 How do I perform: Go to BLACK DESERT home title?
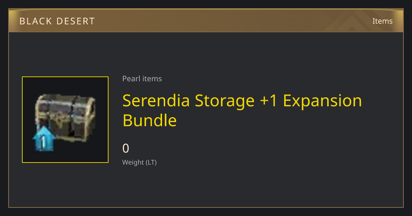pyautogui.click(x=57, y=21)
